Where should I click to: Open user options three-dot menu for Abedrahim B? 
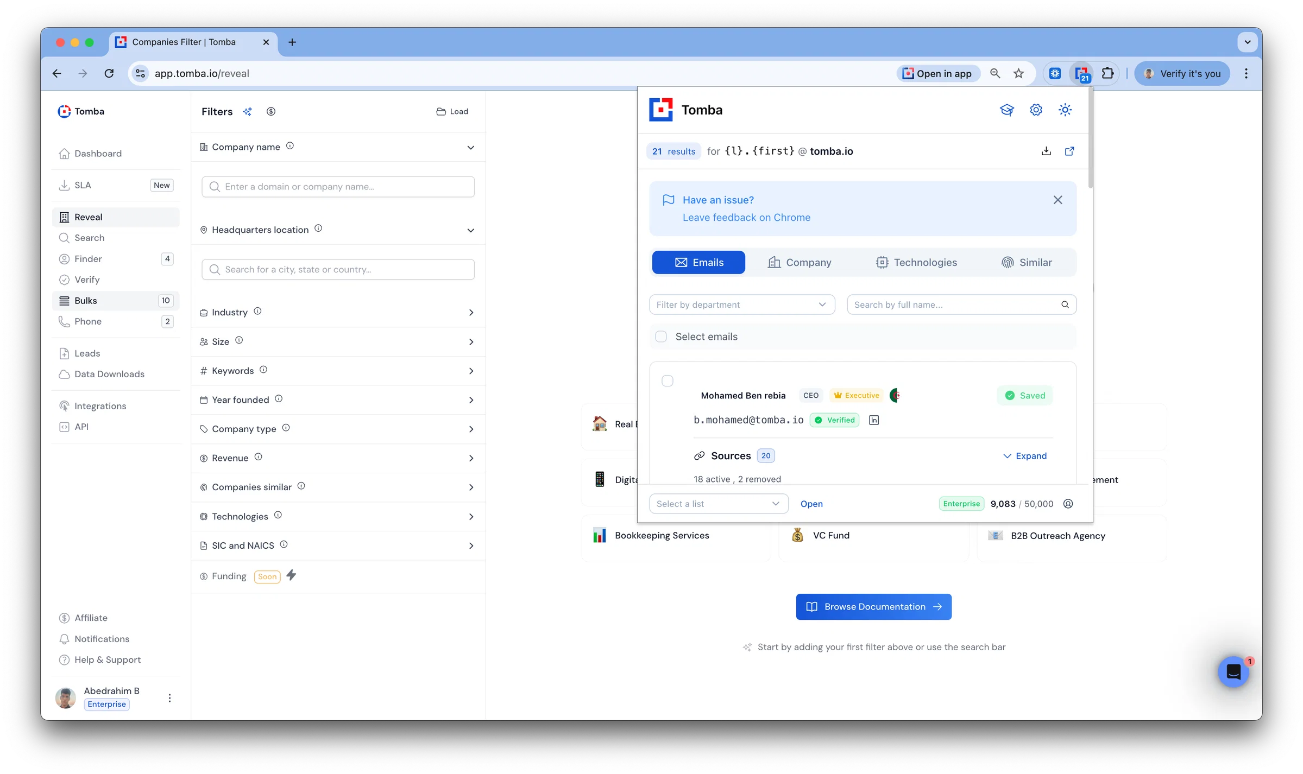(x=169, y=698)
